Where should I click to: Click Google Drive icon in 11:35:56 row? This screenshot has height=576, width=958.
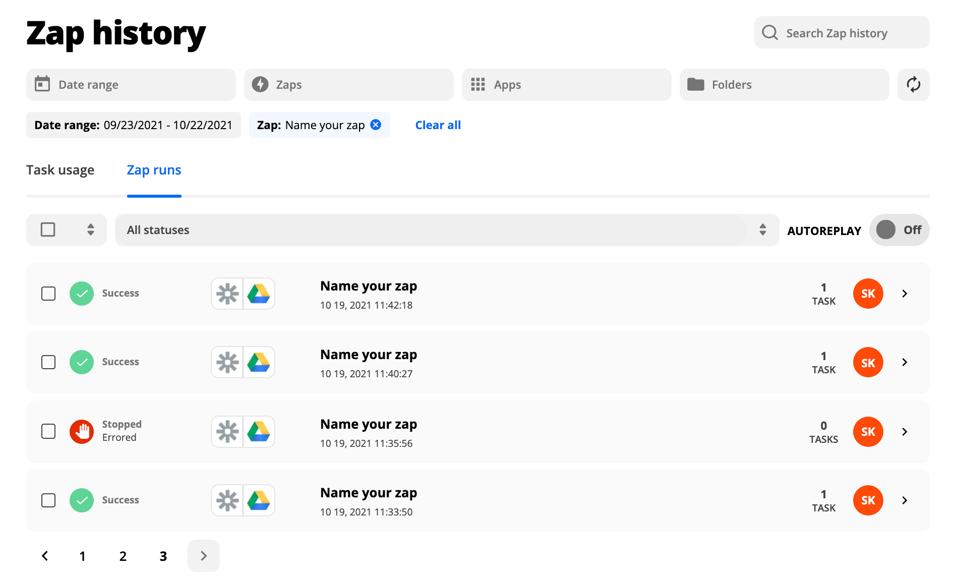(x=259, y=432)
